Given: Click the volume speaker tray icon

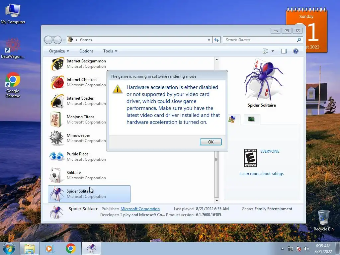Looking at the screenshot, I should [306, 249].
